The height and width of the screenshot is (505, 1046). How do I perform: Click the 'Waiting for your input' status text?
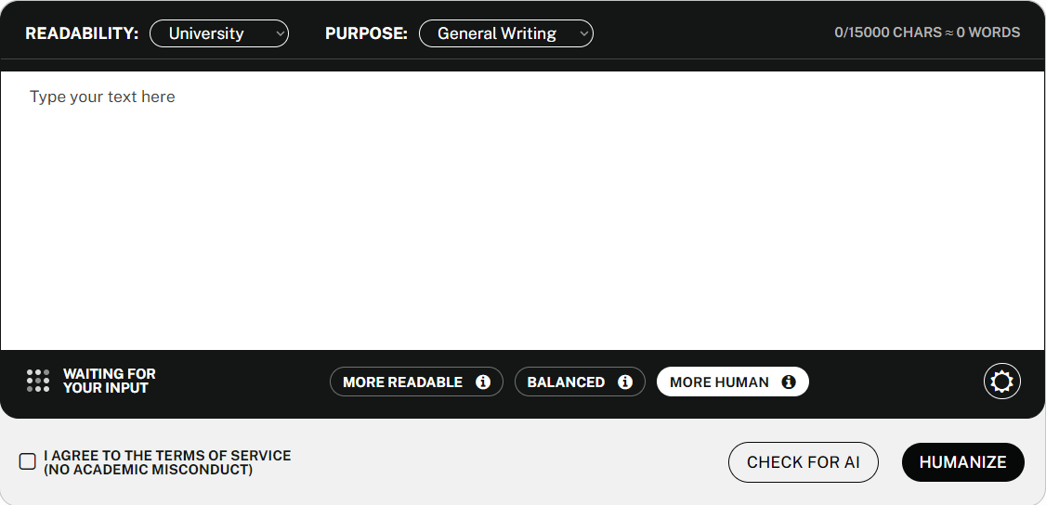[109, 381]
